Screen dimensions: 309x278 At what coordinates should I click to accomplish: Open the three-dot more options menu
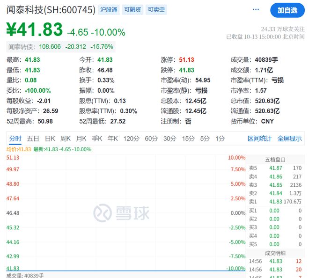click(256, 9)
